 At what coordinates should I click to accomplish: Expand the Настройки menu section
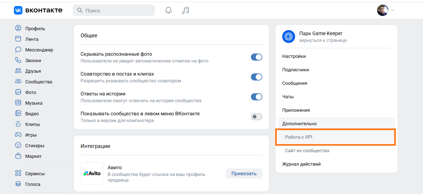click(x=294, y=56)
